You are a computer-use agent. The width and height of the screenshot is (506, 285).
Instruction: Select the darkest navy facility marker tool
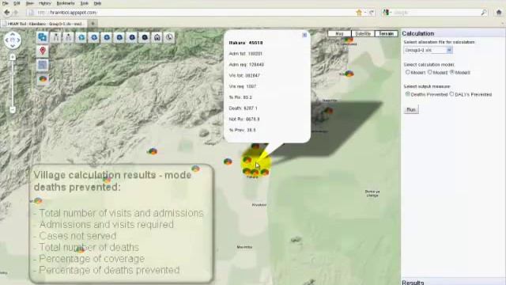point(145,37)
